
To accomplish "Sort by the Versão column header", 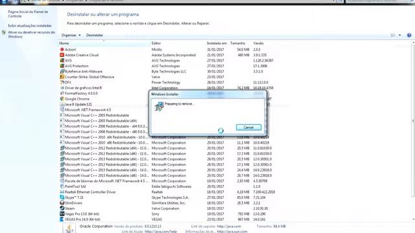I will 258,43.
